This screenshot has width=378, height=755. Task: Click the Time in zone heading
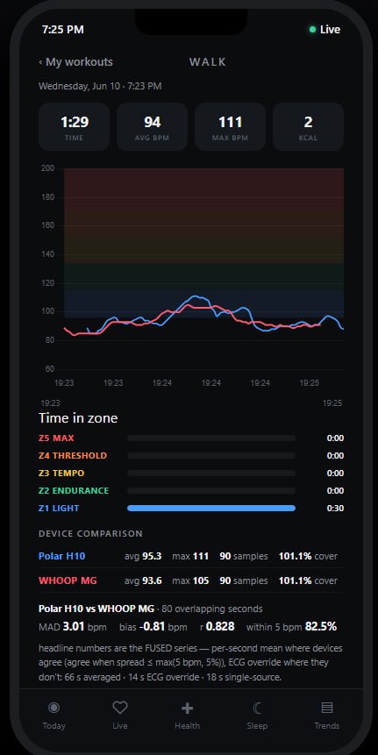click(78, 418)
